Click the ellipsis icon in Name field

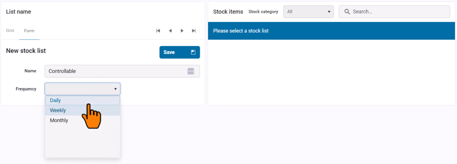pyautogui.click(x=191, y=71)
